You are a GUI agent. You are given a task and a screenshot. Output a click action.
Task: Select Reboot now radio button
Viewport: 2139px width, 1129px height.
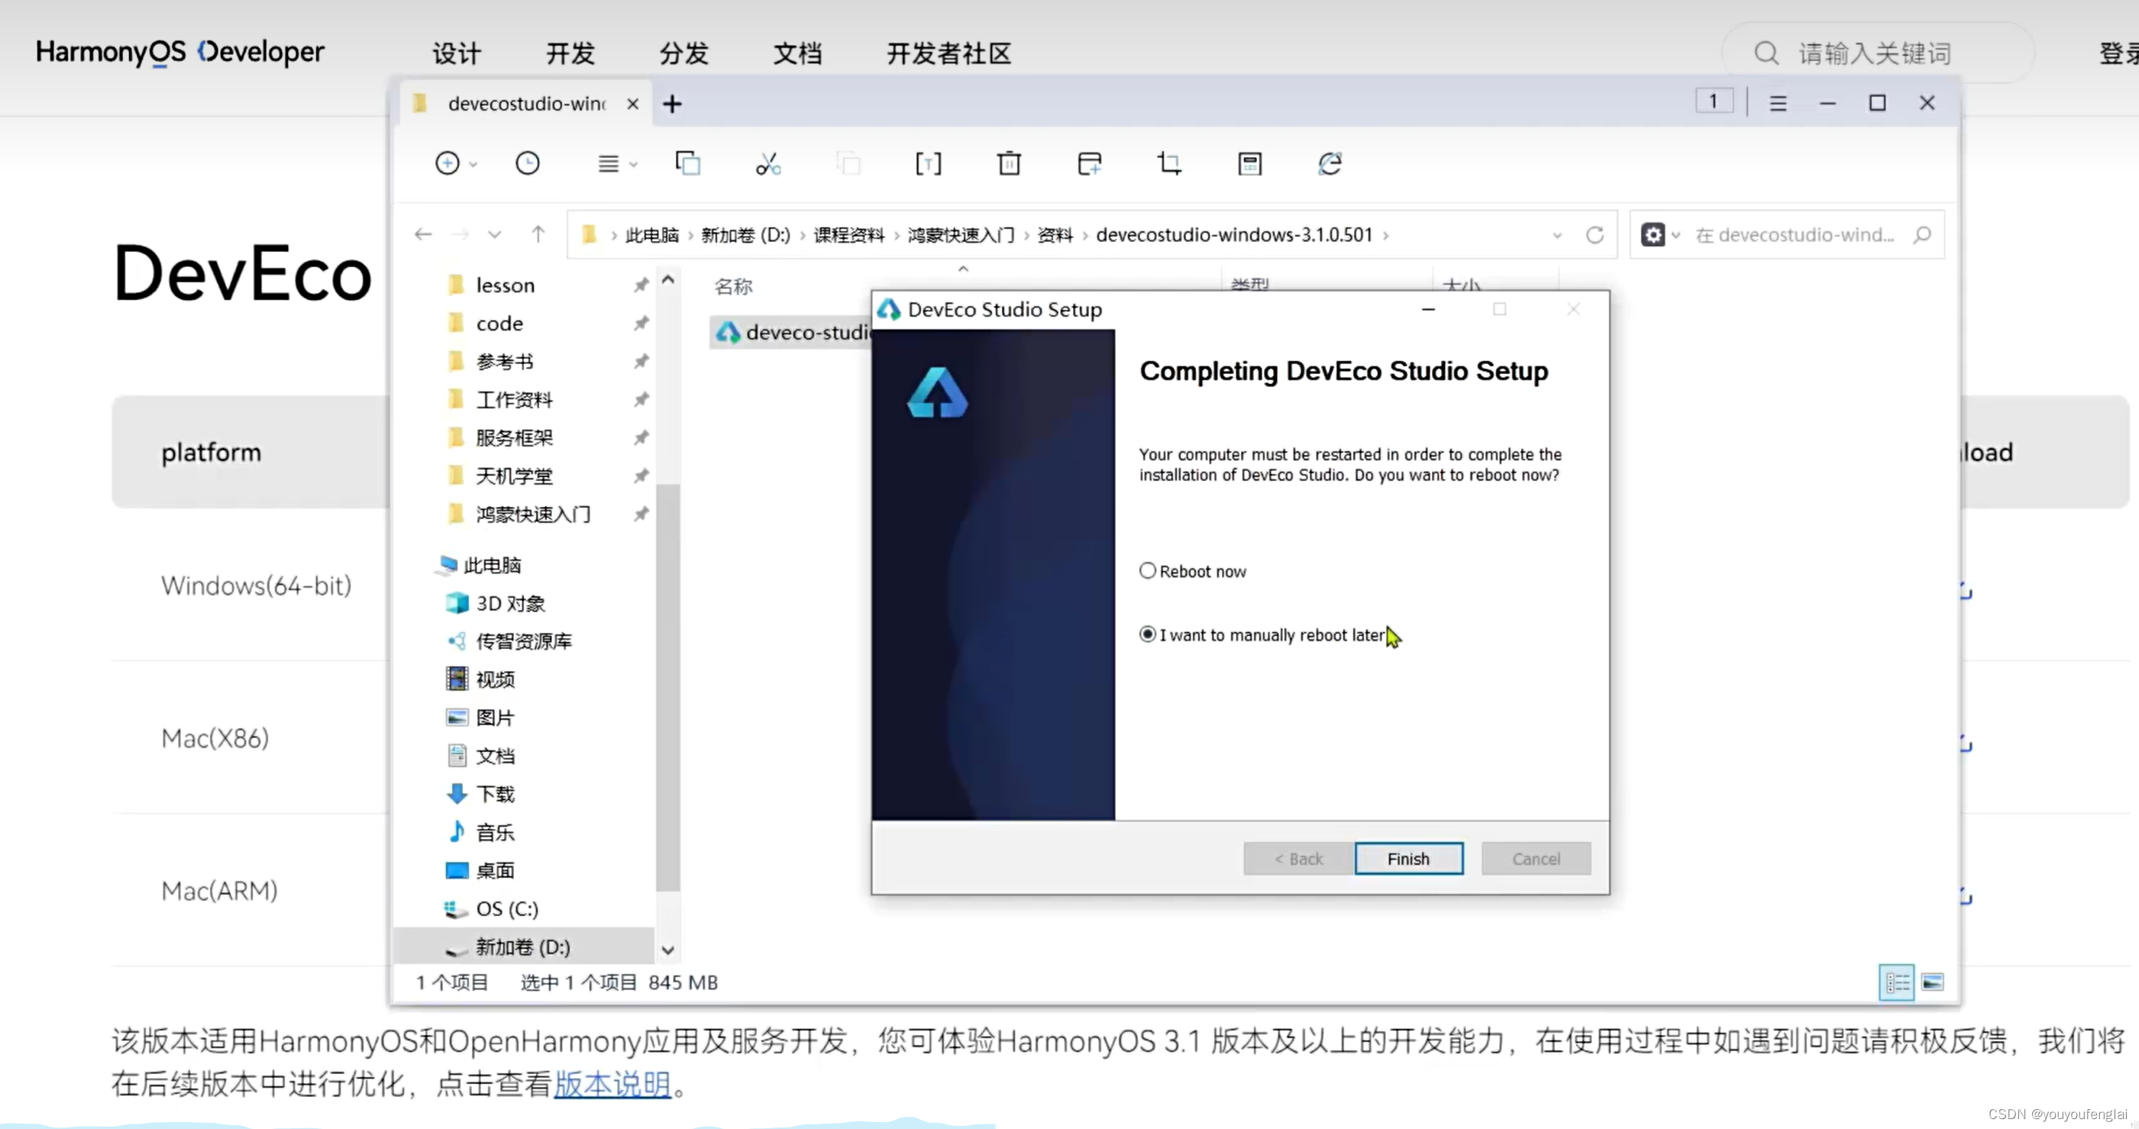tap(1147, 570)
